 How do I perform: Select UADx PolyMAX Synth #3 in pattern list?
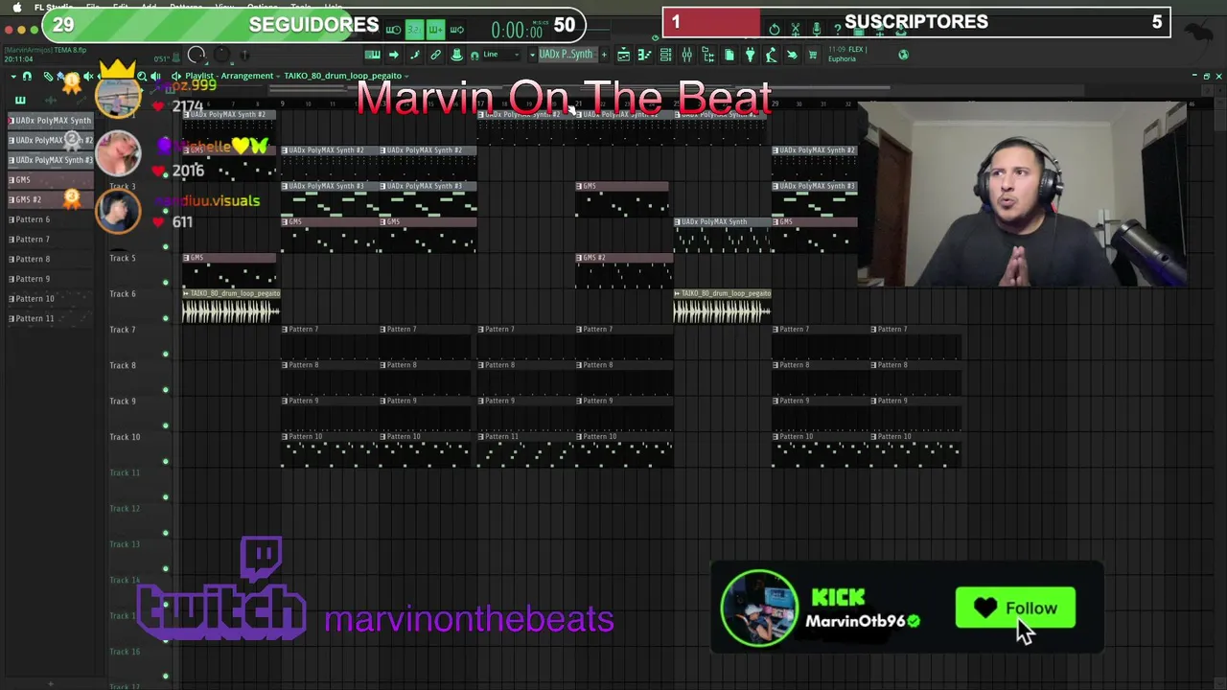(51, 160)
